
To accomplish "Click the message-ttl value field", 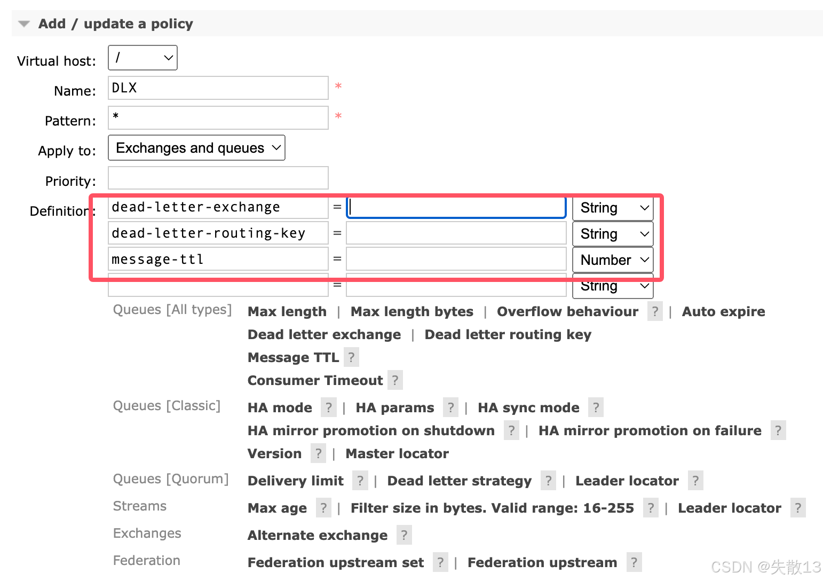I will point(456,260).
